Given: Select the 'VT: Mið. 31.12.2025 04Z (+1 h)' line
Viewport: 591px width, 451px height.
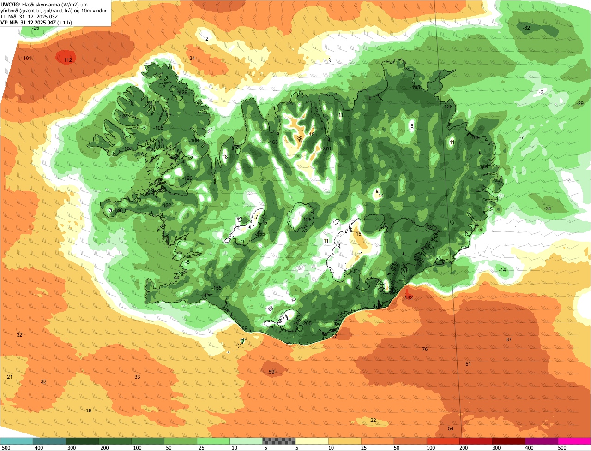Looking at the screenshot, I should click(x=36, y=23).
